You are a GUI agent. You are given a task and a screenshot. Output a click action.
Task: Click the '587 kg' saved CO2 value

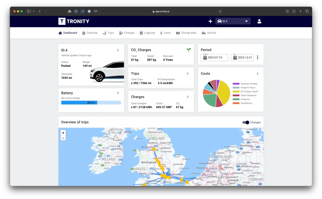pyautogui.click(x=152, y=60)
